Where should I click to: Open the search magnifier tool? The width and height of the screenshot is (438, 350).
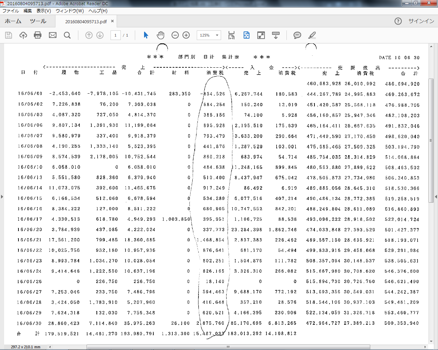pyautogui.click(x=67, y=35)
